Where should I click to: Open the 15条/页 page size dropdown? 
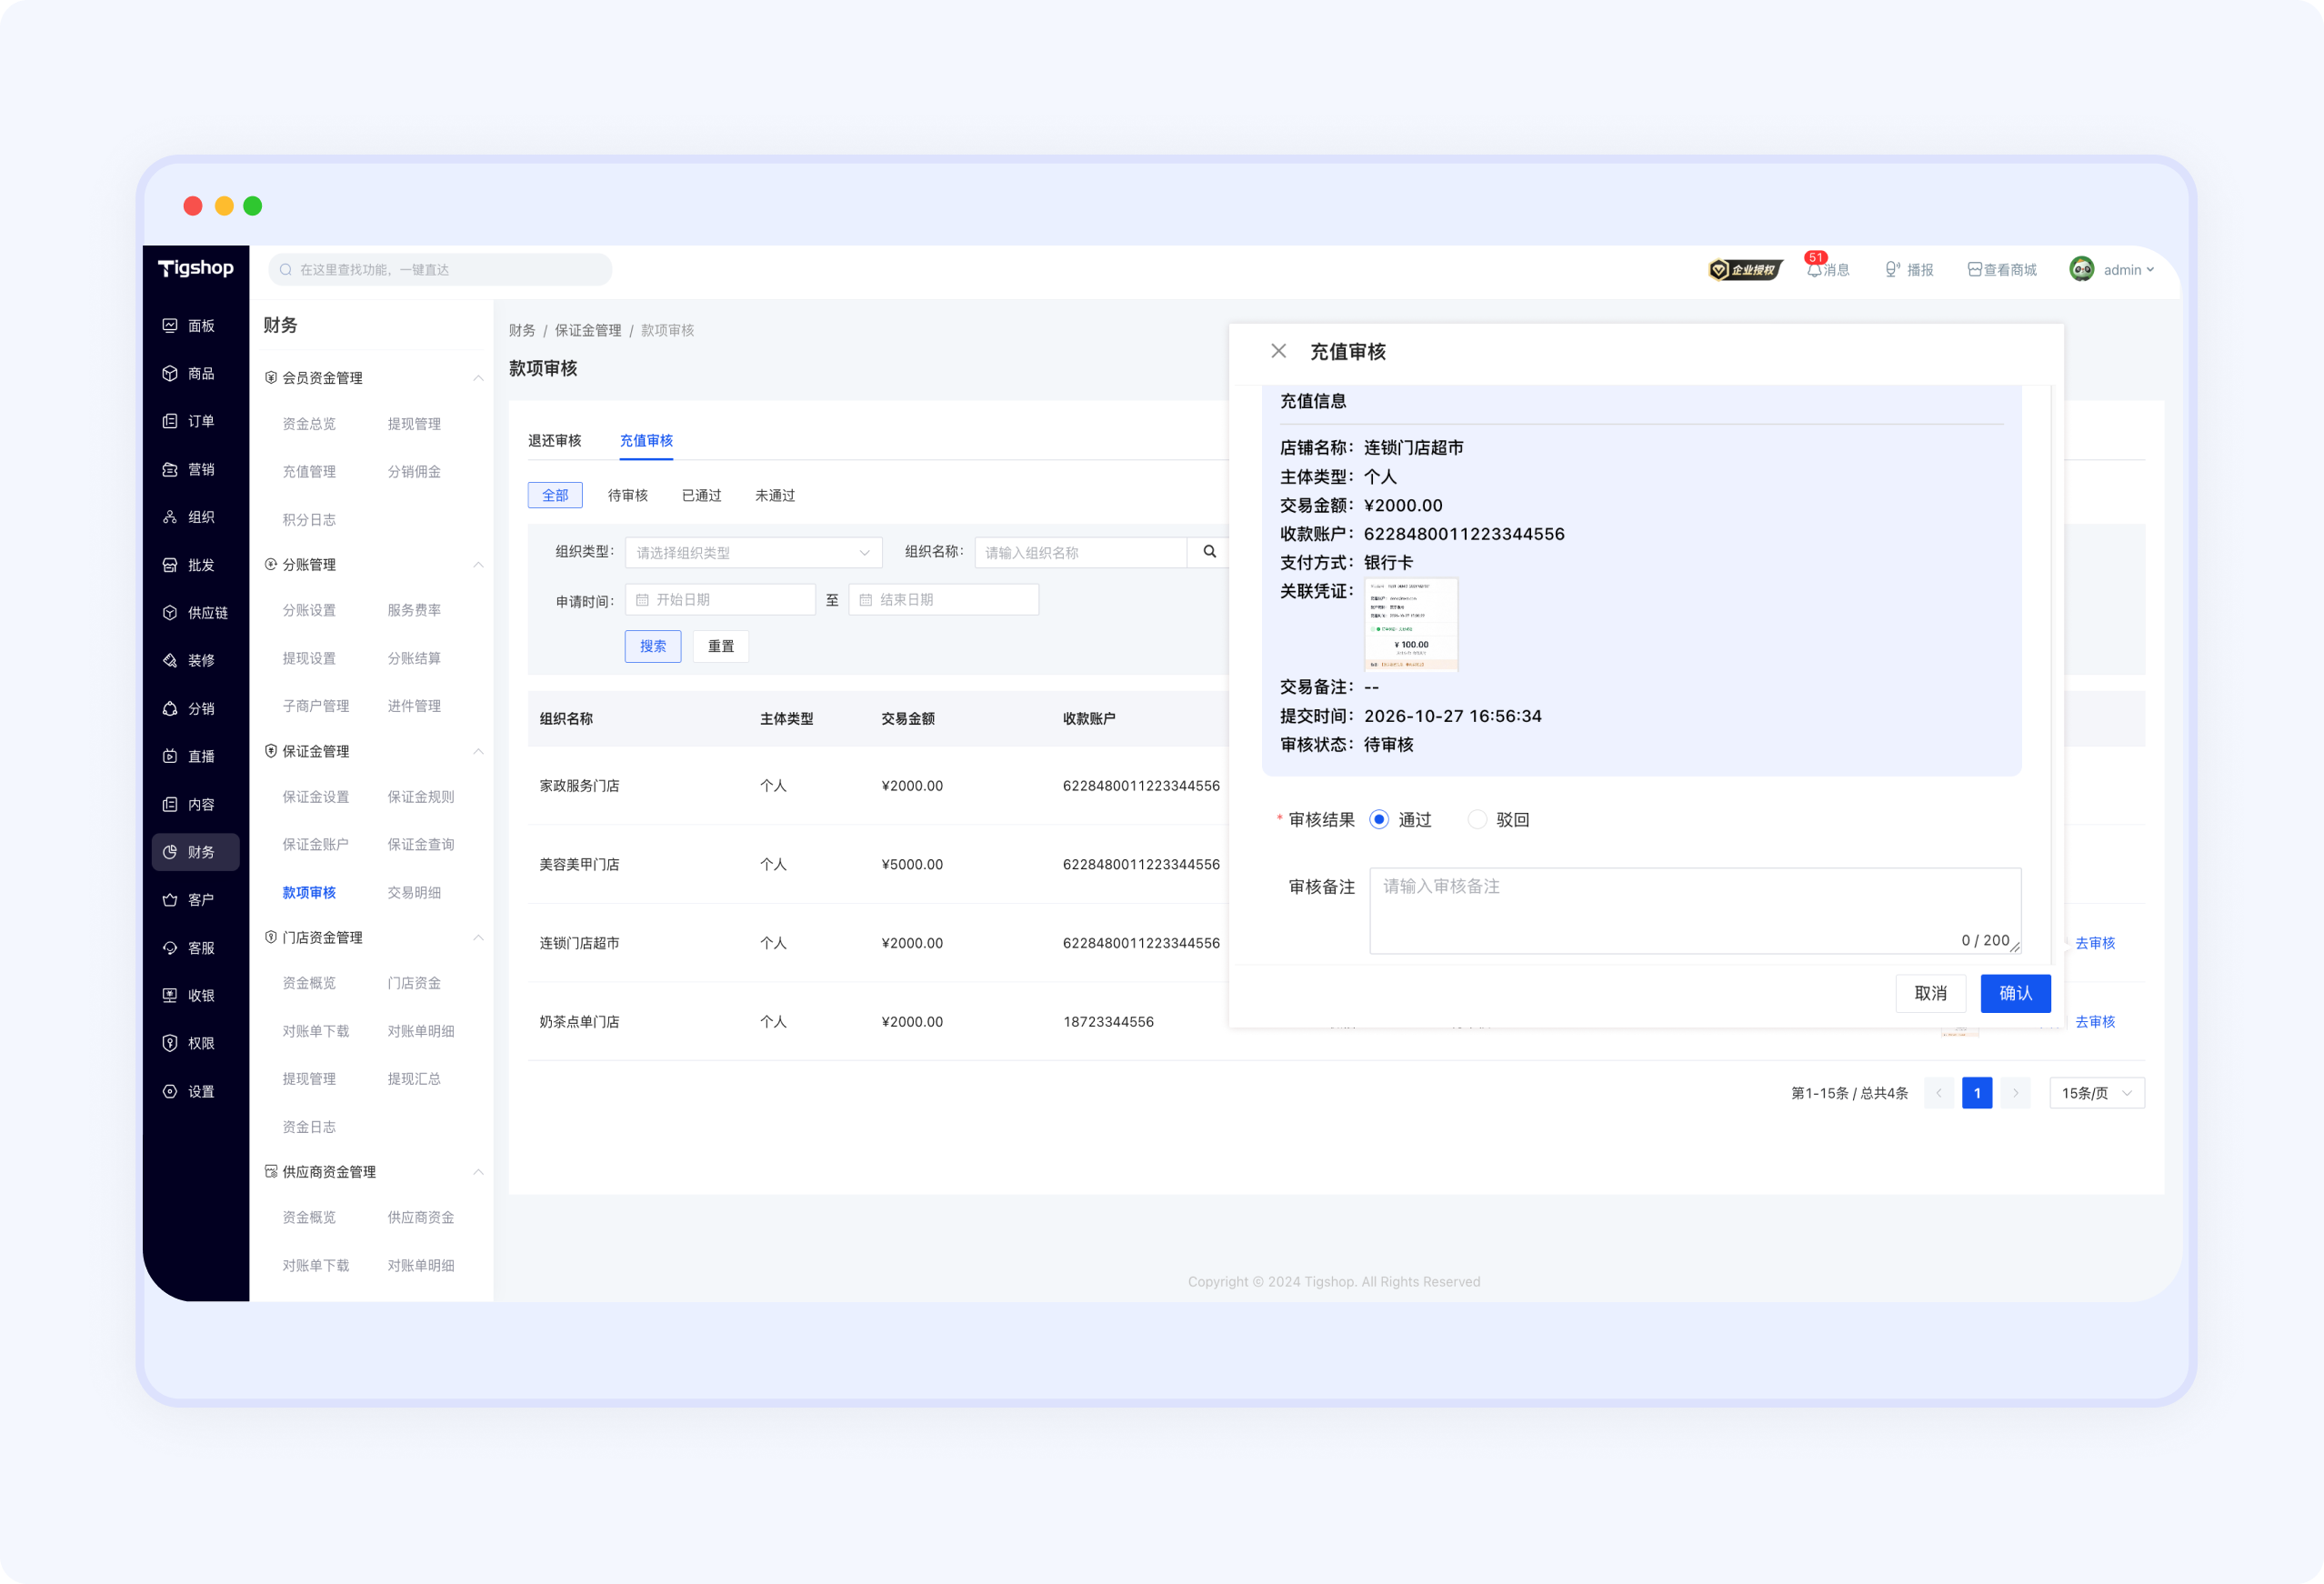pos(2096,1093)
